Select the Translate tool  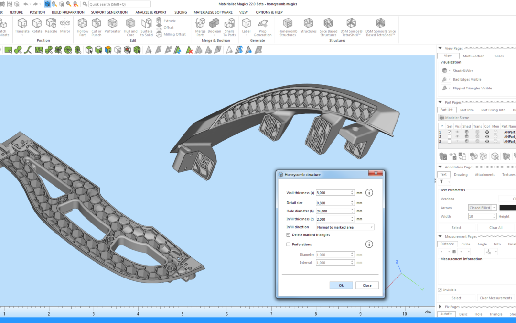(22, 26)
